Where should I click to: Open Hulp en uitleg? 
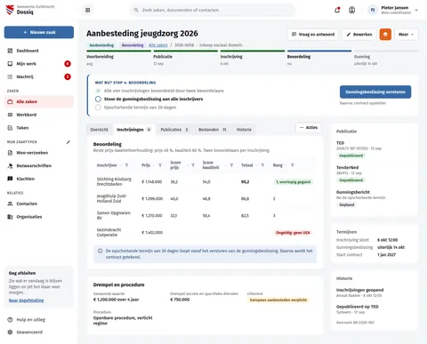tap(39, 320)
